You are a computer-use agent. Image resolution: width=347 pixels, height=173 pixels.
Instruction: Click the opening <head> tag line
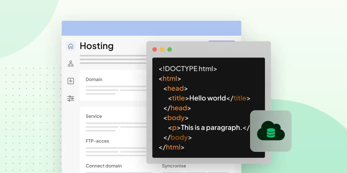point(175,88)
